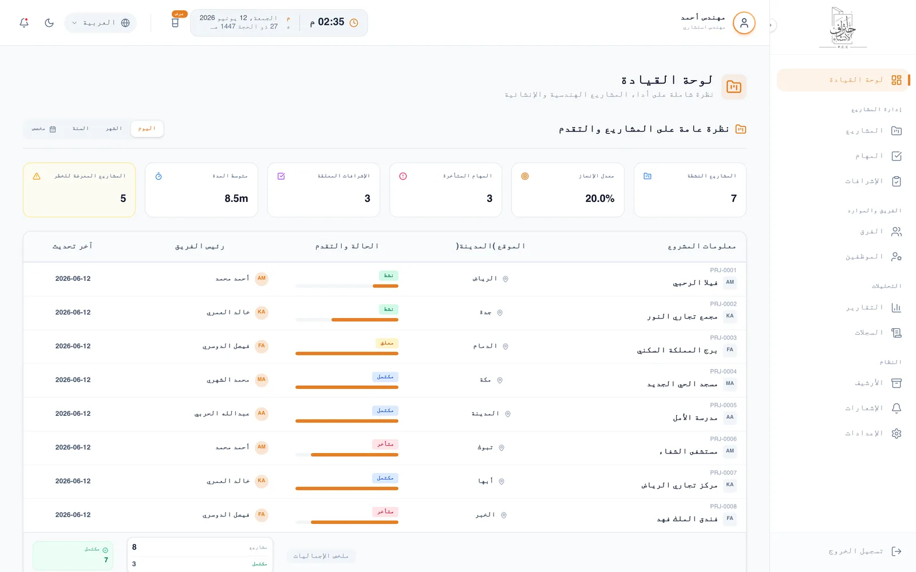Select the اليوم today filter tab

click(x=147, y=129)
